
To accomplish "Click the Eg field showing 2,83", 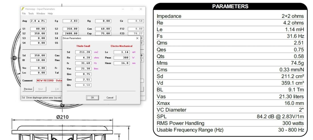I will coord(71,21).
